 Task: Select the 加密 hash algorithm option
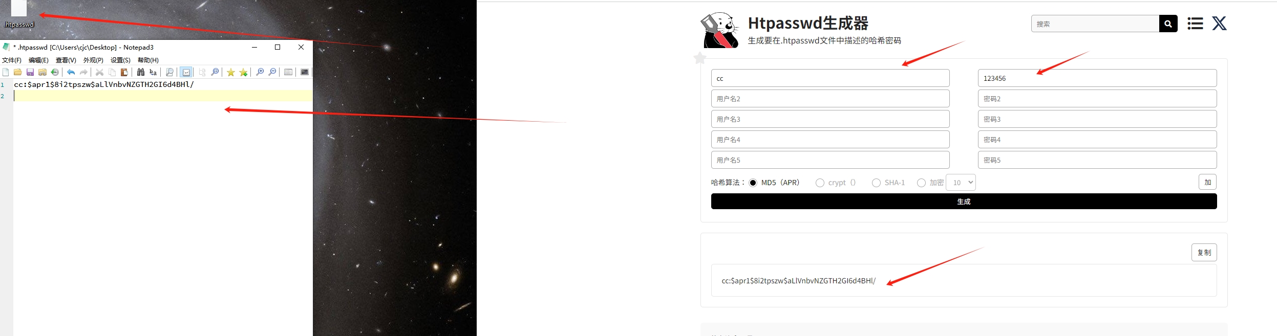[921, 183]
